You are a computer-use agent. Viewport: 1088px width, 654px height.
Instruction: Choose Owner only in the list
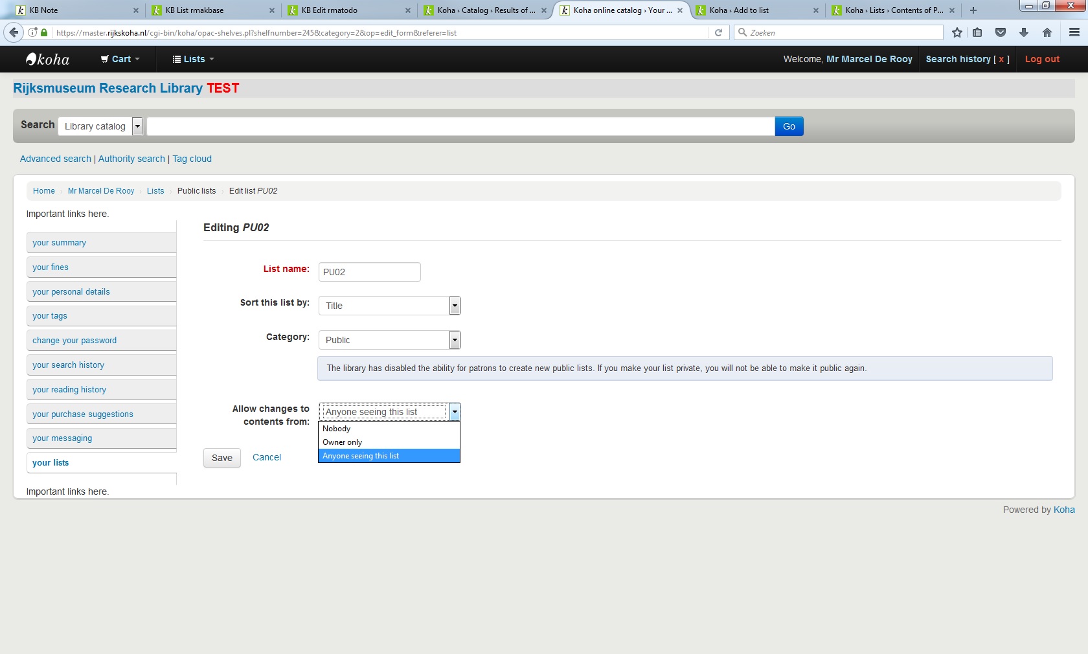tap(343, 442)
